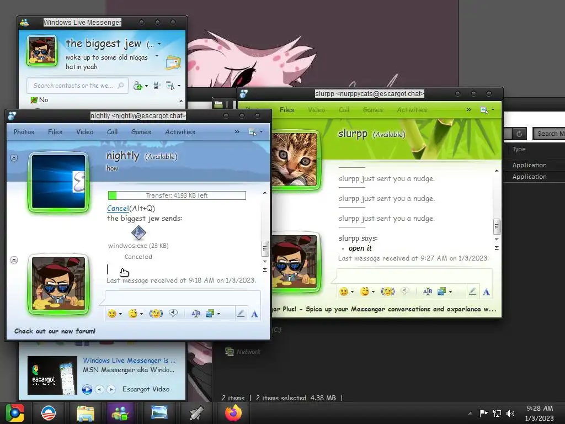The height and width of the screenshot is (424, 565).
Task: Show hidden toolbar items in slurpp chat
Action: tap(469, 110)
